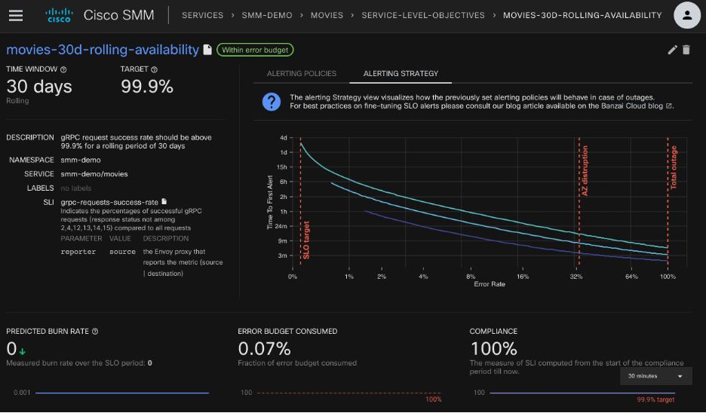Screen dimensions: 706x413
Task: Click the Within error budget status badge
Action: [x=255, y=50]
